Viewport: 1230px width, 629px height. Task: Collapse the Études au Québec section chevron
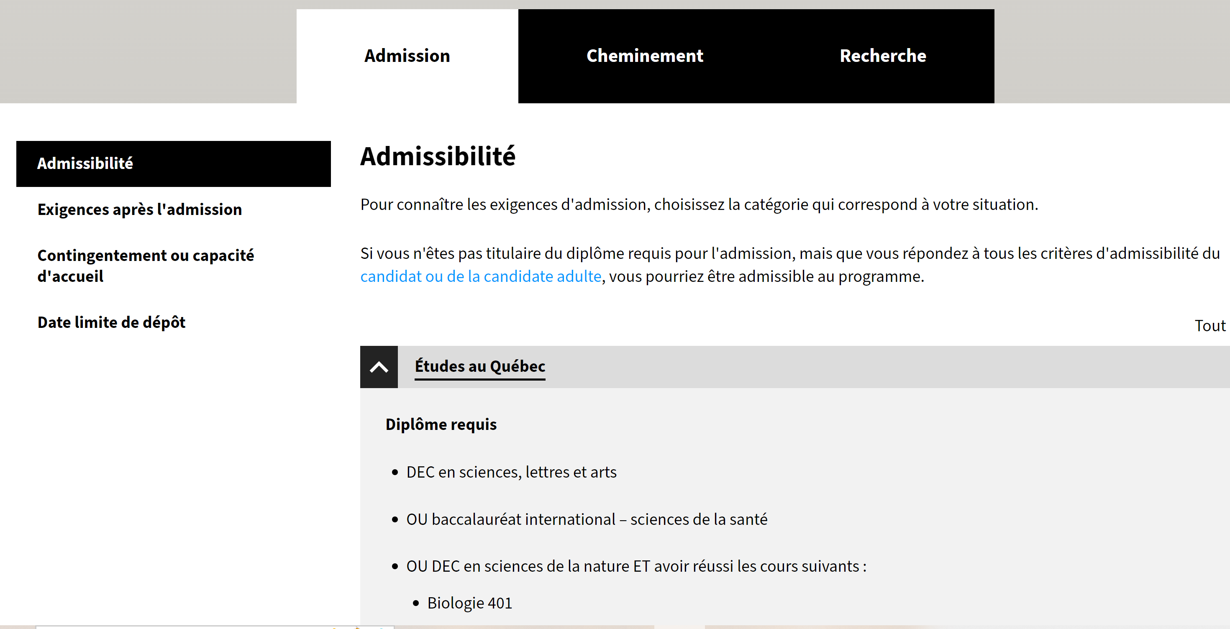coord(379,367)
